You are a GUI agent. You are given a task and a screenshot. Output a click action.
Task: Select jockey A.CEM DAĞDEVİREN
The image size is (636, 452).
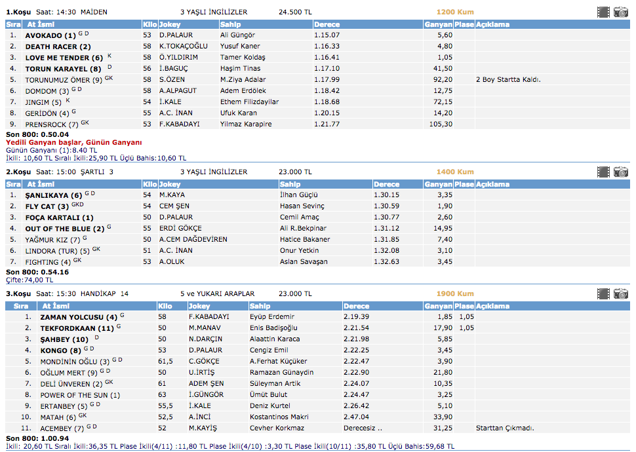click(192, 240)
